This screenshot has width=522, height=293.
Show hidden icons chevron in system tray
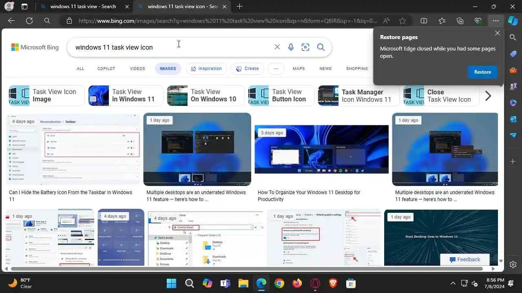pyautogui.click(x=453, y=283)
